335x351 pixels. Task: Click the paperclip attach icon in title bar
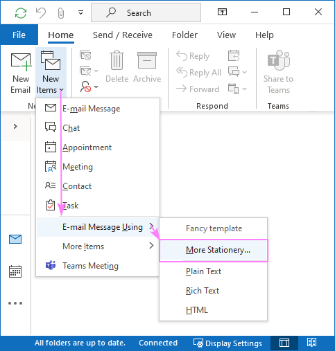click(61, 13)
